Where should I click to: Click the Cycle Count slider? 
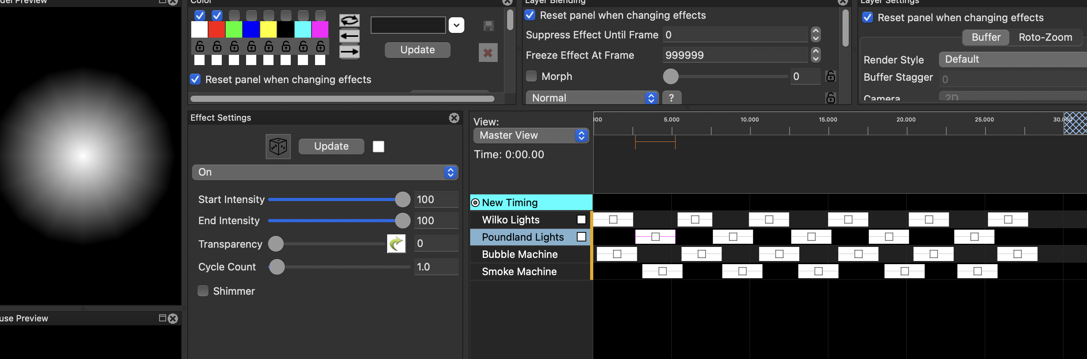(x=339, y=267)
